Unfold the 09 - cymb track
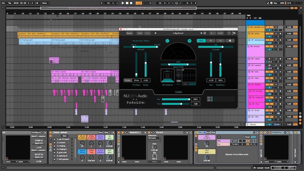The image size is (304, 171). point(249,59)
